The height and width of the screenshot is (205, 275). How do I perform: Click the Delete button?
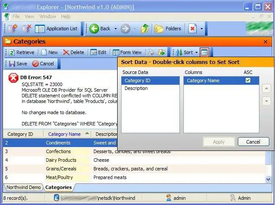click(74, 52)
